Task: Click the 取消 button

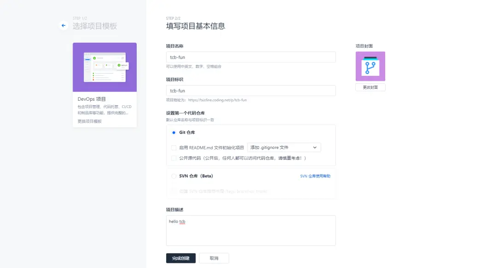Action: click(x=214, y=258)
